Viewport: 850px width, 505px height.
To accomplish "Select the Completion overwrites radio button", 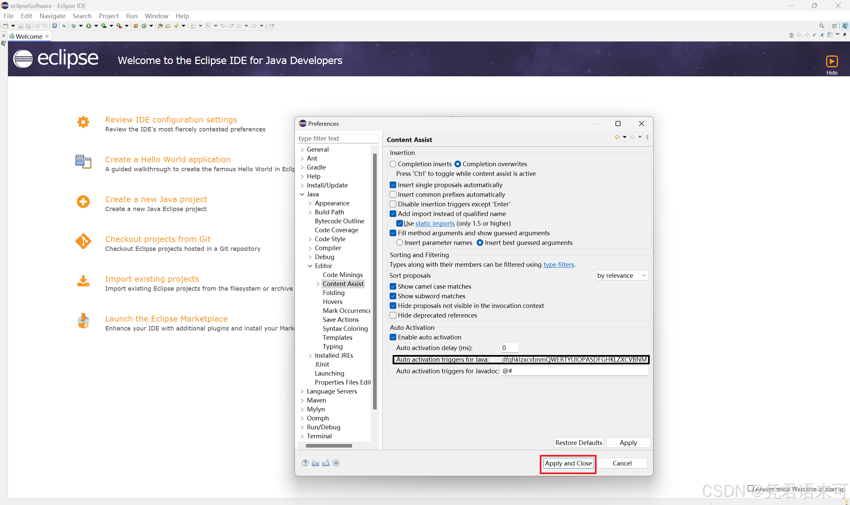I will click(x=457, y=164).
